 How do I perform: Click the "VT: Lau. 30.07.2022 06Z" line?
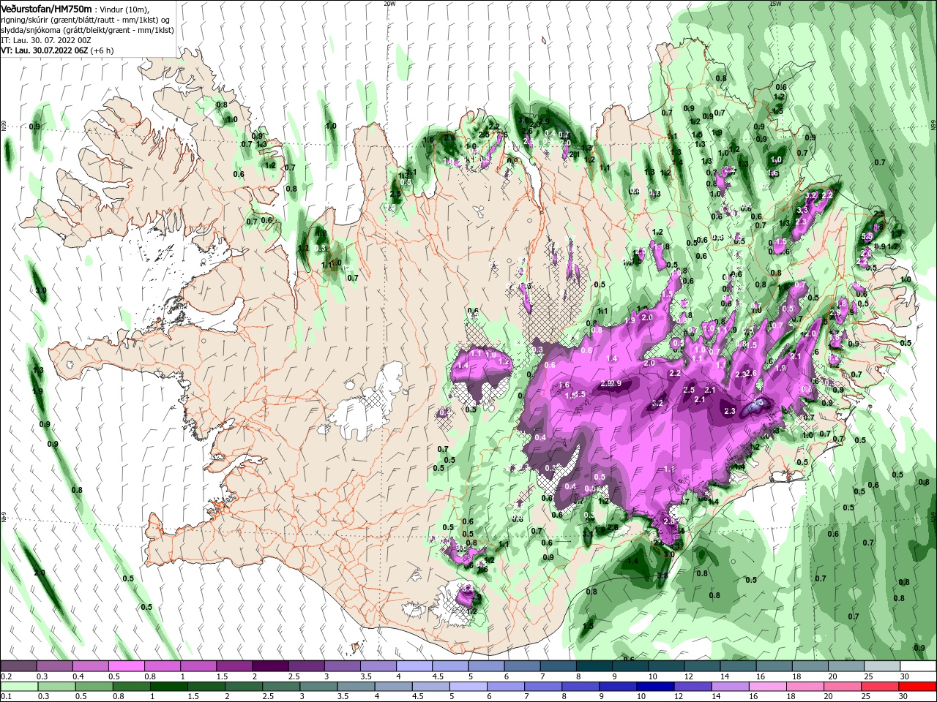(x=45, y=50)
